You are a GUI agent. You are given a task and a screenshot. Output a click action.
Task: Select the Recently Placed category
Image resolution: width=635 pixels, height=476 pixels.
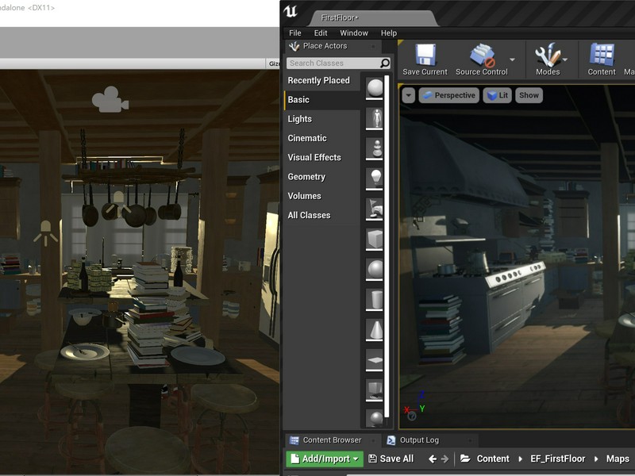(322, 80)
